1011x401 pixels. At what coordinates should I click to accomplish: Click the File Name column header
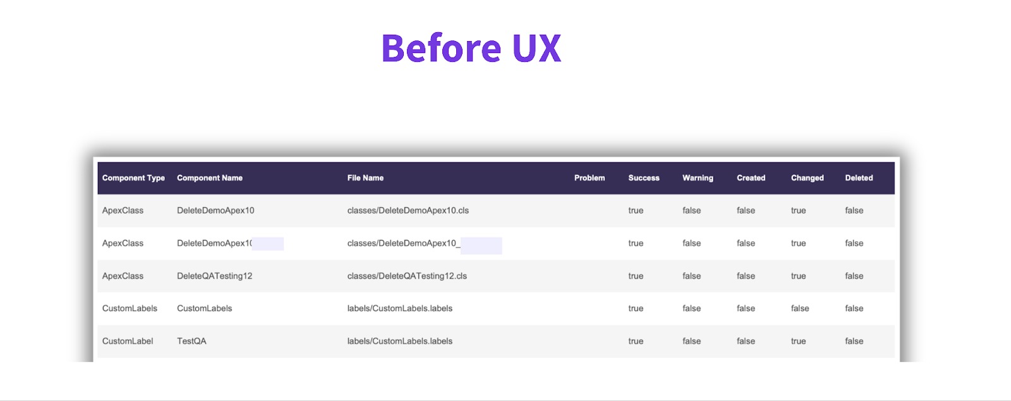[365, 178]
